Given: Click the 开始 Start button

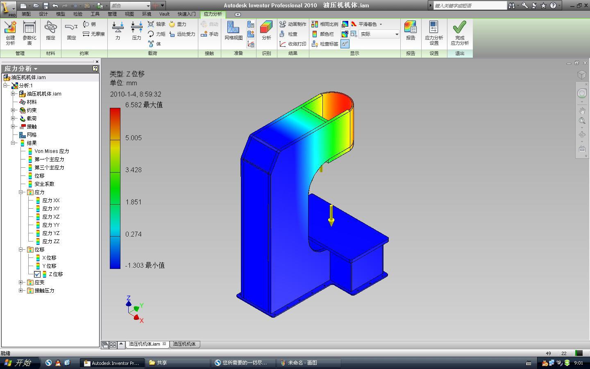Looking at the screenshot, I should 20,363.
